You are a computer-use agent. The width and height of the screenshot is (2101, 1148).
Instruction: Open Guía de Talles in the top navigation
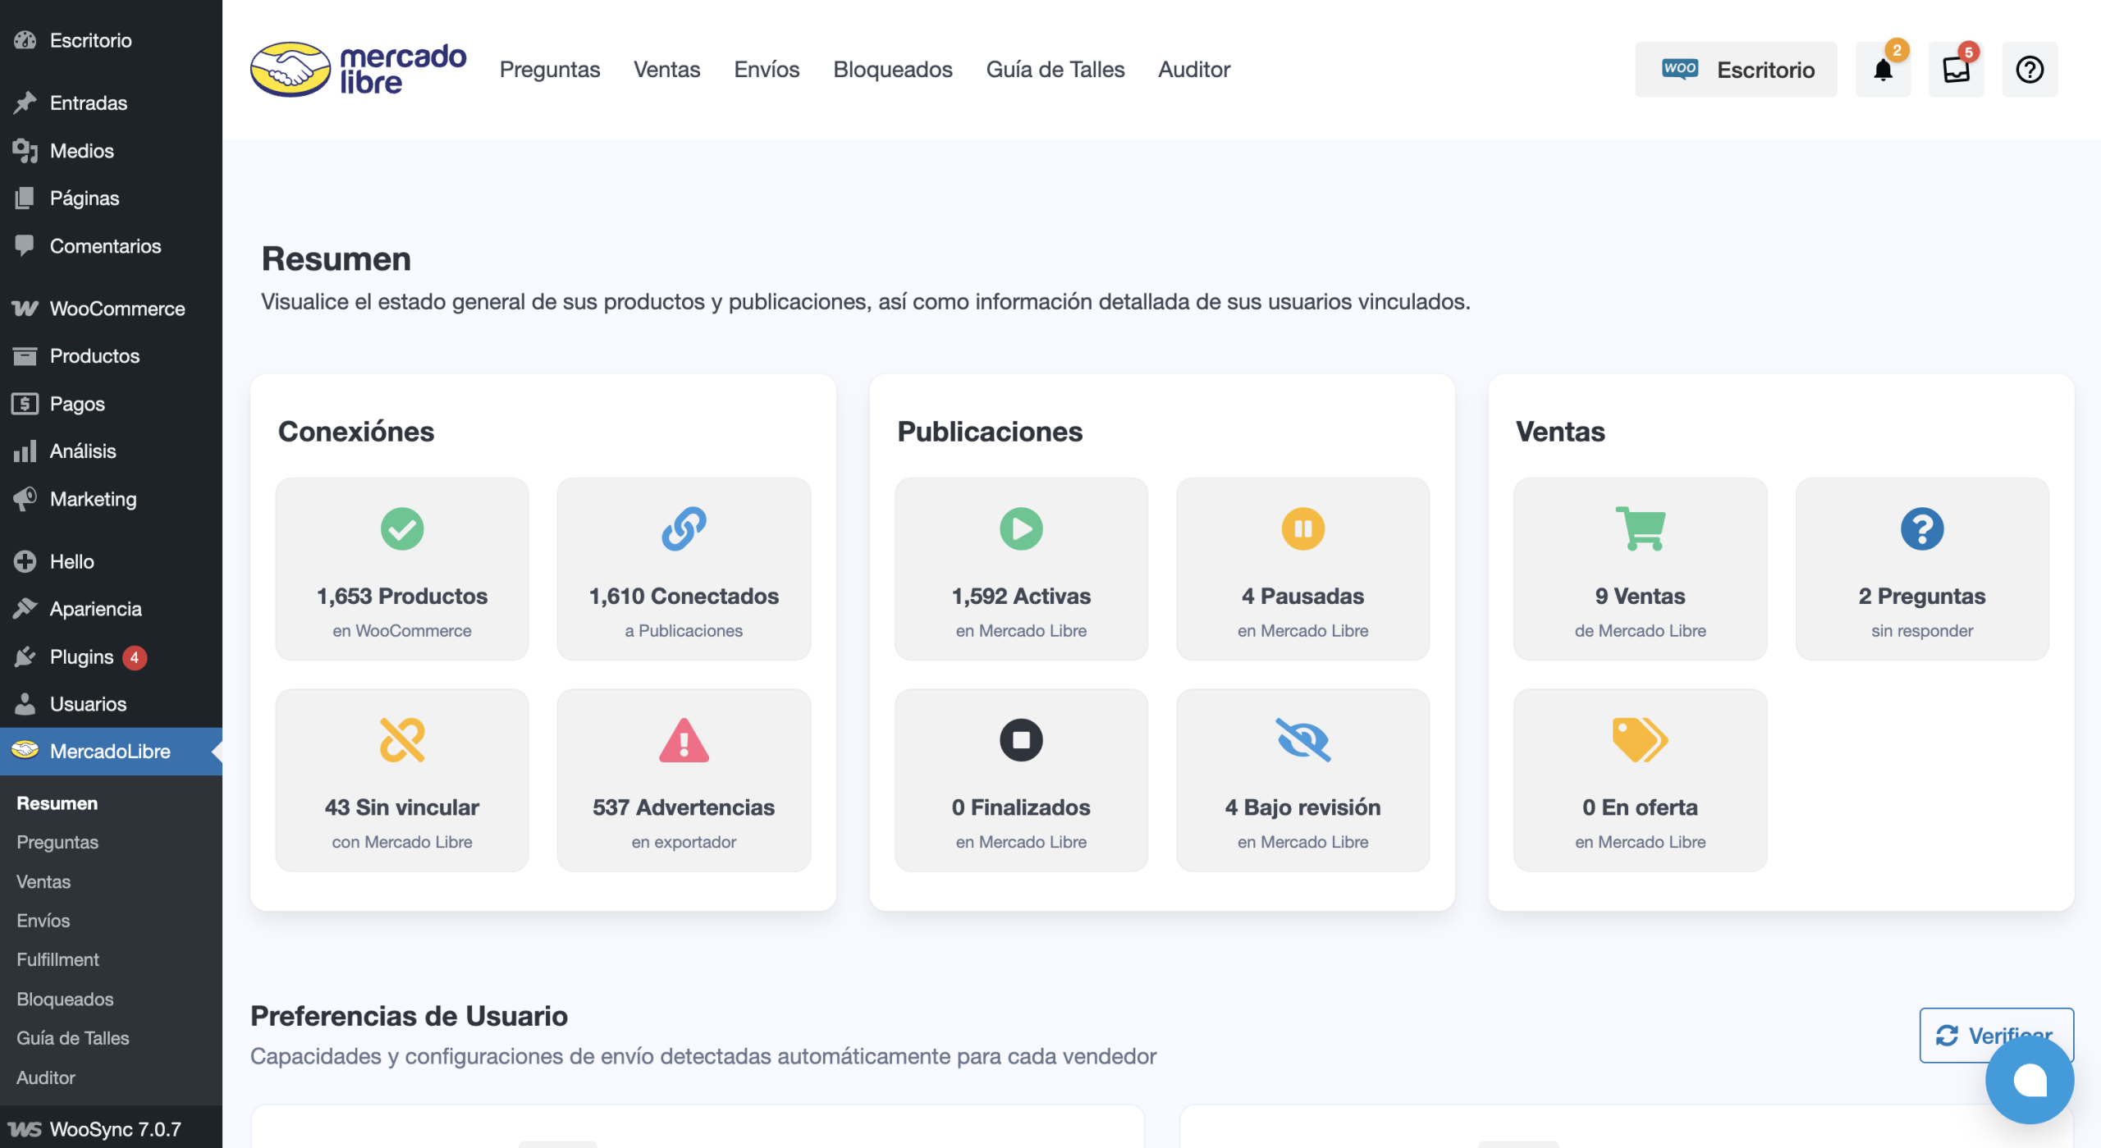(1055, 70)
